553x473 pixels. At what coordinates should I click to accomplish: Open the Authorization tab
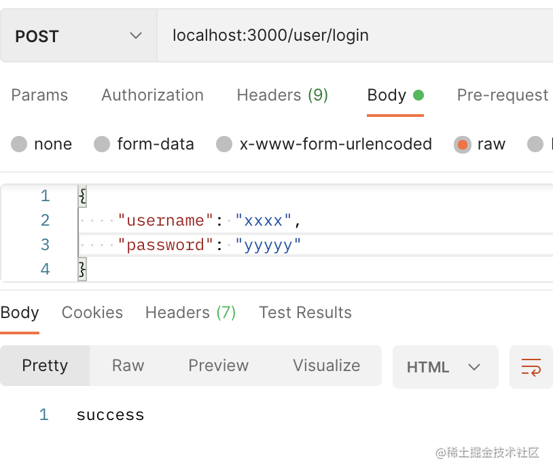click(152, 95)
